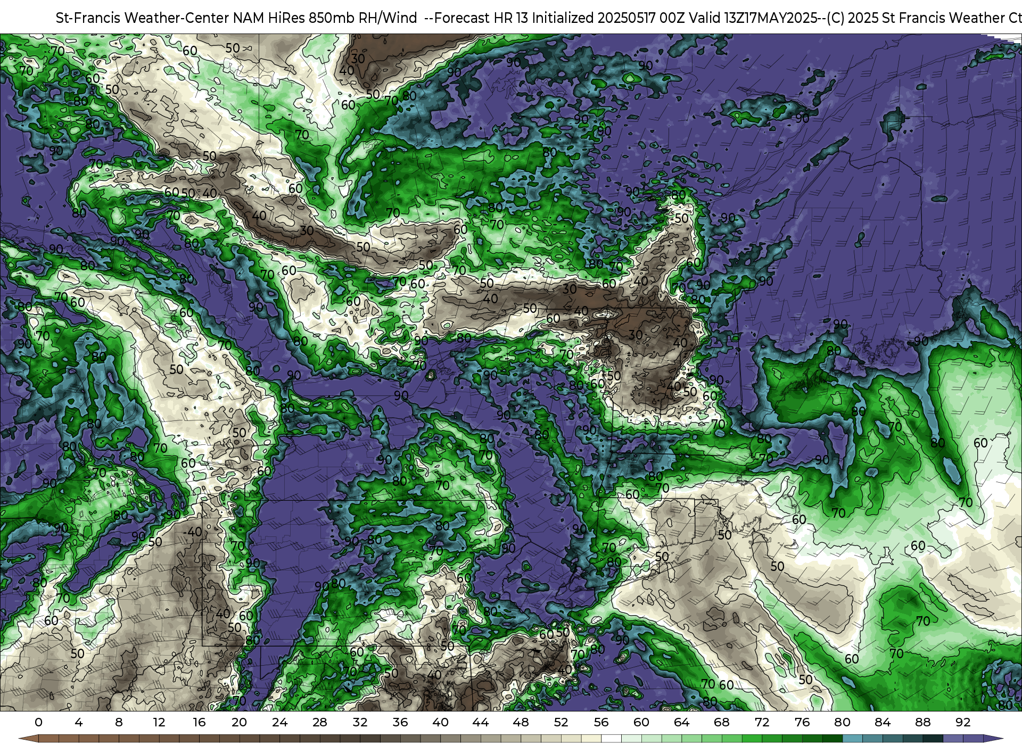Click the colorbar legend label '64'
This screenshot has height=745, width=1022.
681,722
